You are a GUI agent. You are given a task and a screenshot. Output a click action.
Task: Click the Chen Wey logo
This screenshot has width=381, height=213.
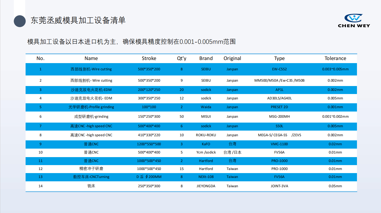coord(354,21)
